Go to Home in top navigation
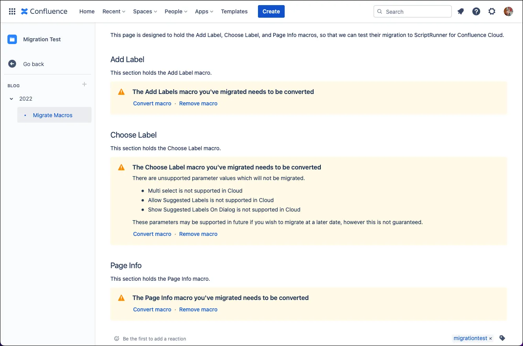523x346 pixels. click(x=87, y=11)
